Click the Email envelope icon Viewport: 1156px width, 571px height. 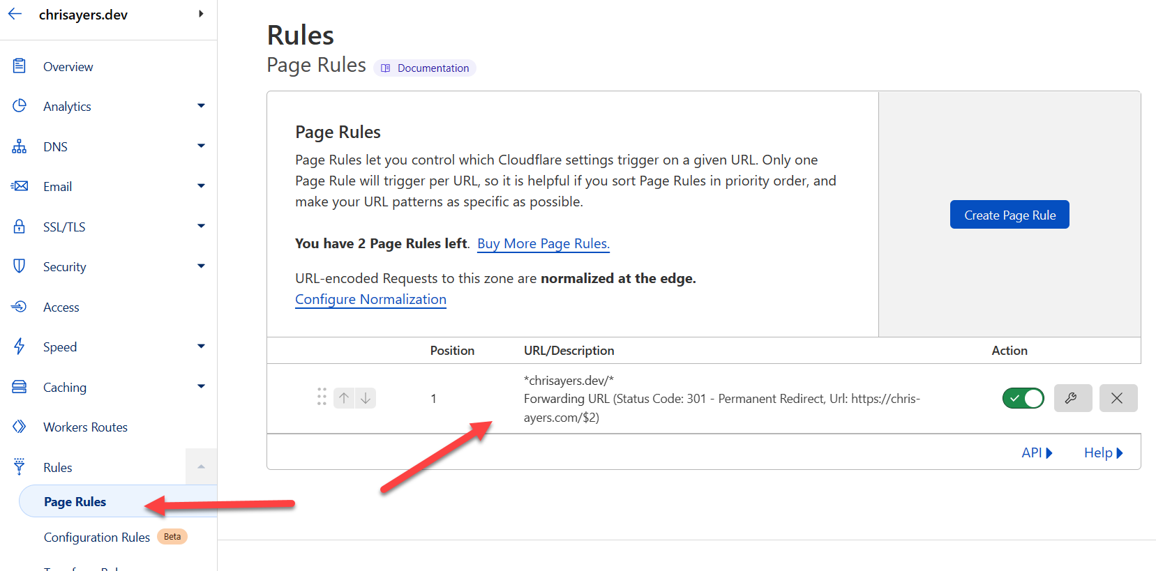tap(20, 186)
